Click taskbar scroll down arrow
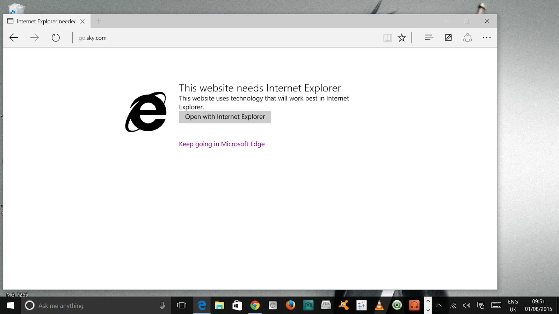The image size is (559, 314). (428, 310)
